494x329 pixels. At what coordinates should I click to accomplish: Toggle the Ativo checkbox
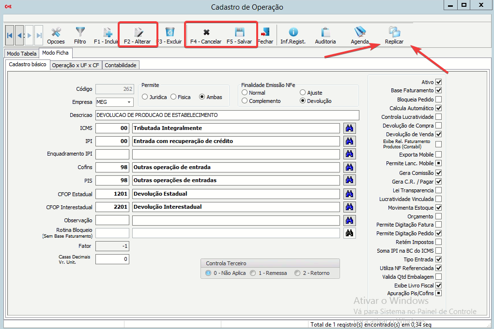point(438,82)
